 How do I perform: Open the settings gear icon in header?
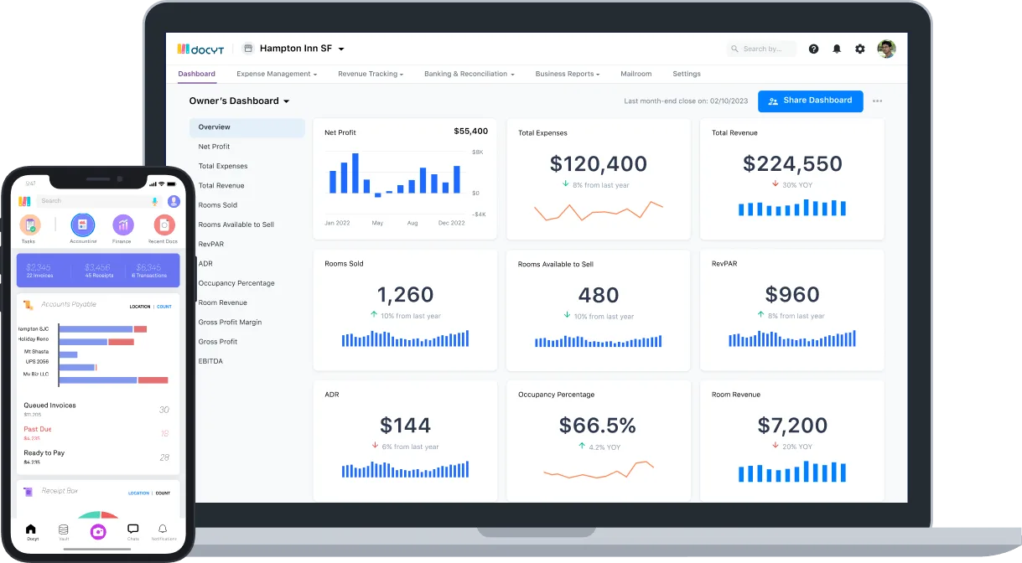pyautogui.click(x=860, y=49)
